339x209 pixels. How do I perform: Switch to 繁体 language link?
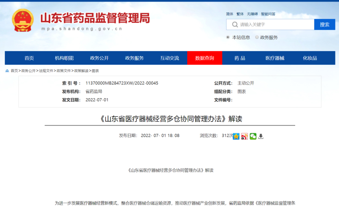click(x=240, y=14)
